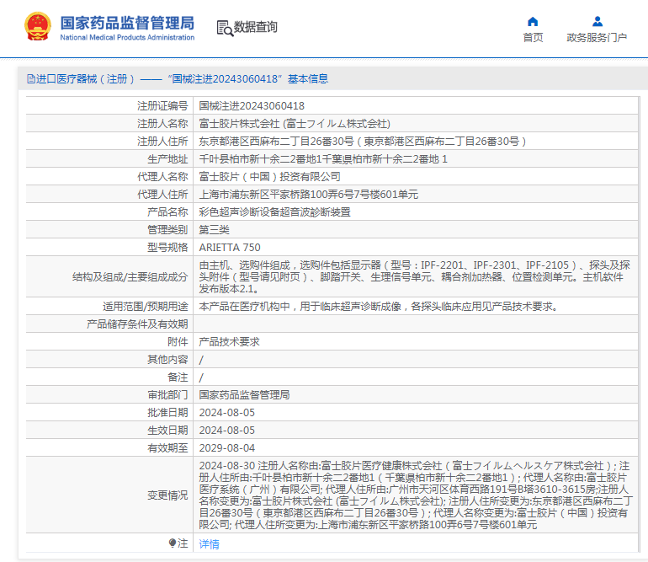Click the approval date 2024-08-05 in 批准日期 row
This screenshot has height=562, width=648.
click(227, 413)
